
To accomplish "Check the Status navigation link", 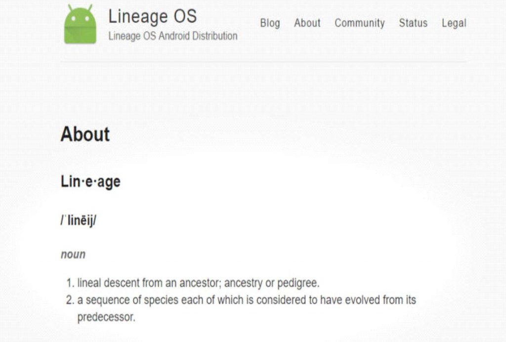I will (x=413, y=23).
